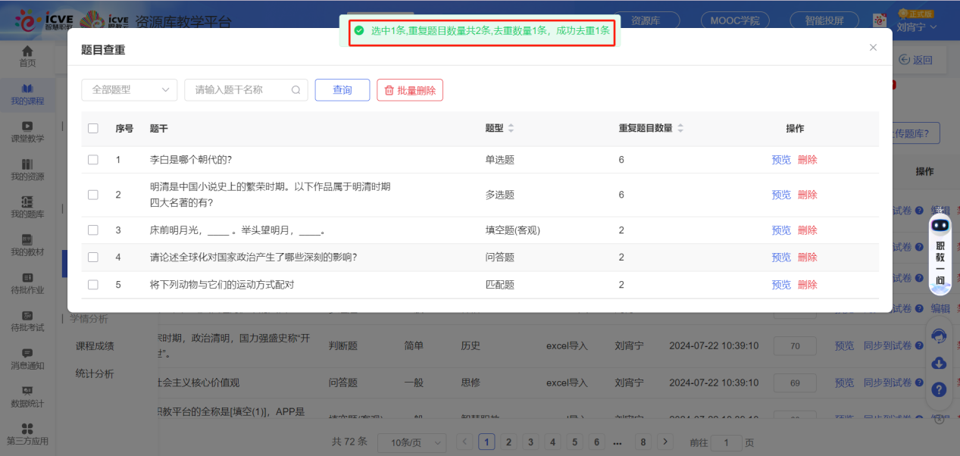Click the 批量删除 button
Viewport: 960px width, 456px height.
pos(410,90)
